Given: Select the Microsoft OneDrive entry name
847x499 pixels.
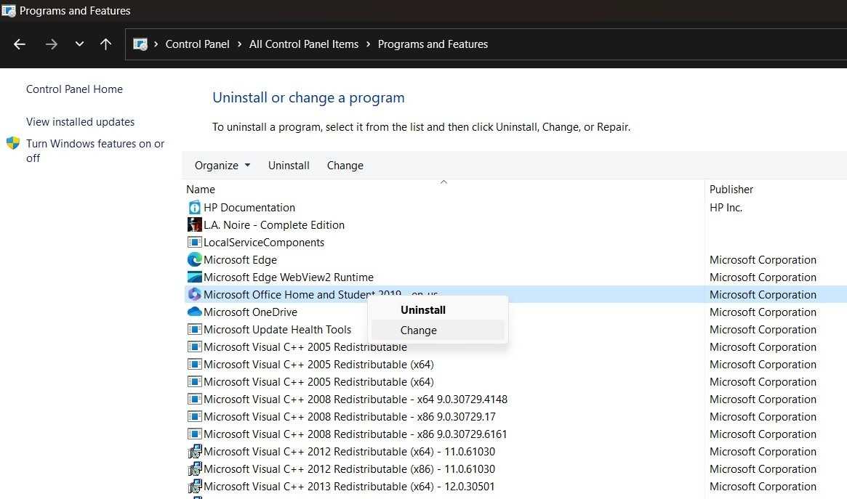Looking at the screenshot, I should (250, 312).
